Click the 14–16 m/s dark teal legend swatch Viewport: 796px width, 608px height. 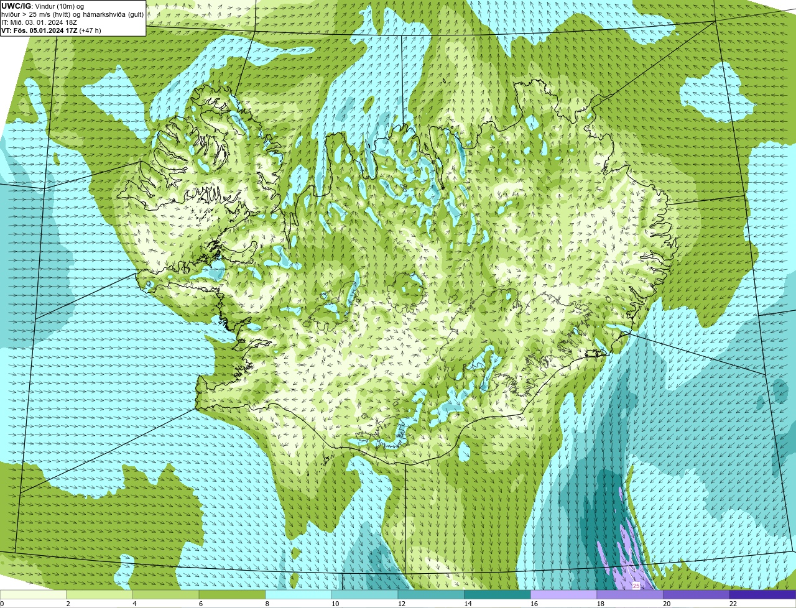[x=497, y=594]
